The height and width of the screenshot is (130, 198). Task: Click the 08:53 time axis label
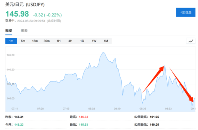[x=168, y=108]
